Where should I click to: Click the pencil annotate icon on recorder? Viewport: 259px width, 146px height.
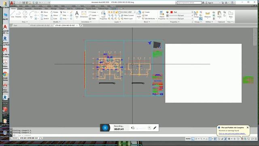155,128
